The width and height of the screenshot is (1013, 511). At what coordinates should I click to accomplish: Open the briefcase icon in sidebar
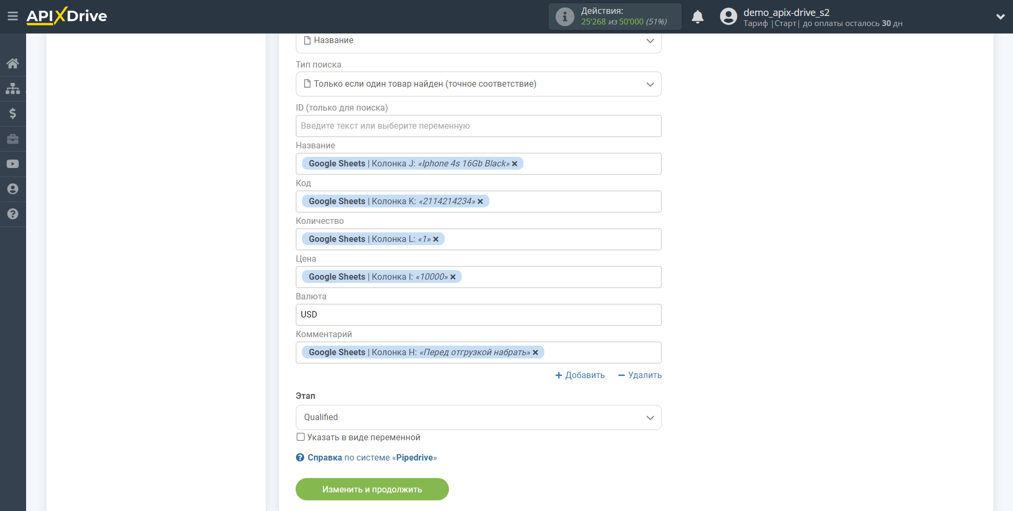coord(13,139)
